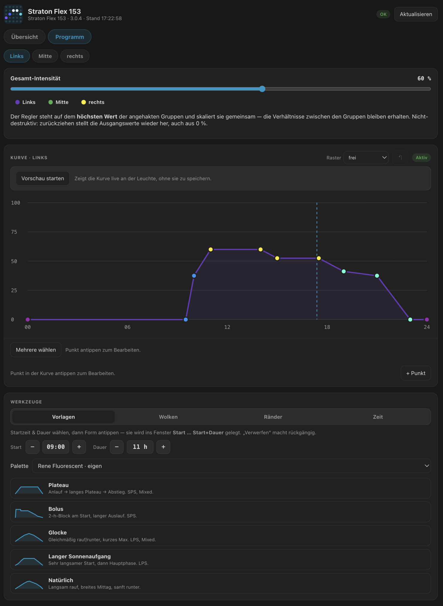The width and height of the screenshot is (443, 606).
Task: Increase the start time with plus
Action: [x=79, y=447]
